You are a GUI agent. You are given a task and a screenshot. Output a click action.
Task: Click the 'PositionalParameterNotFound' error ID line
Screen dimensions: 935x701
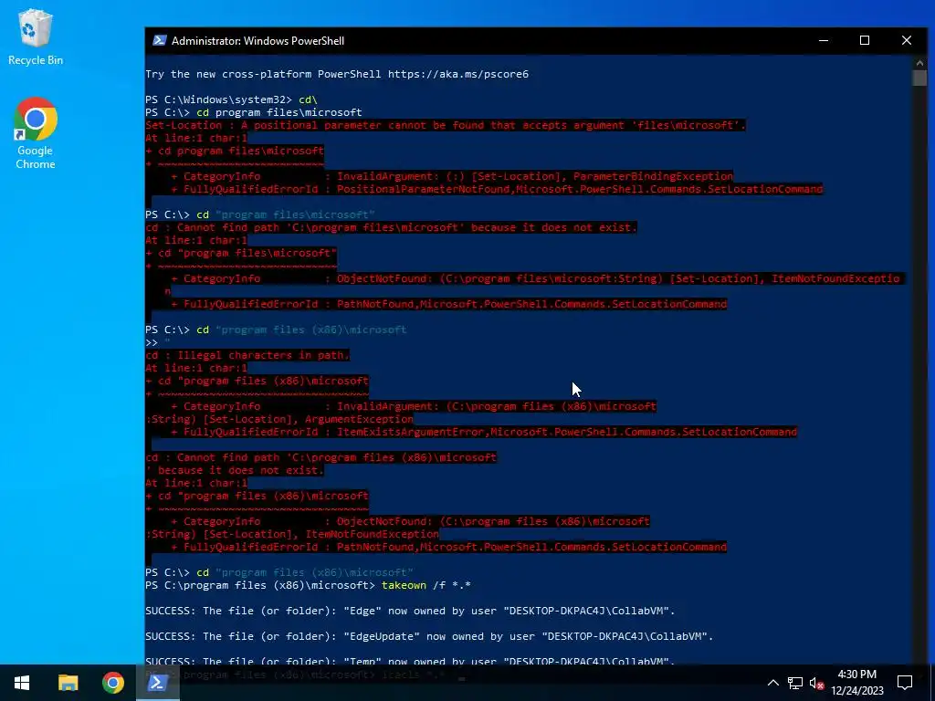pos(497,189)
